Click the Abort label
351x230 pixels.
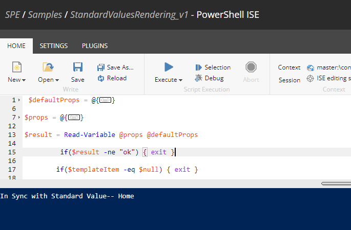point(251,80)
